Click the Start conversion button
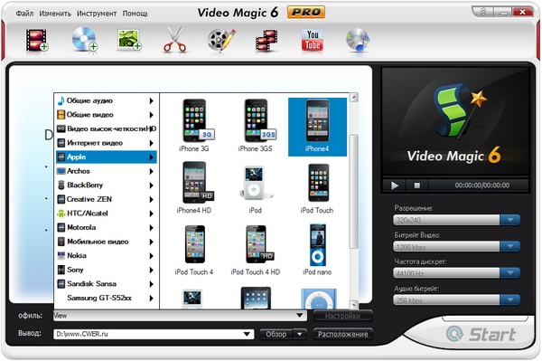542x361 pixels. point(481,335)
